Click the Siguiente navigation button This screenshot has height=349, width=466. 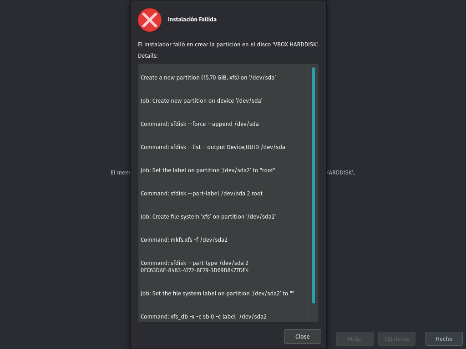396,339
